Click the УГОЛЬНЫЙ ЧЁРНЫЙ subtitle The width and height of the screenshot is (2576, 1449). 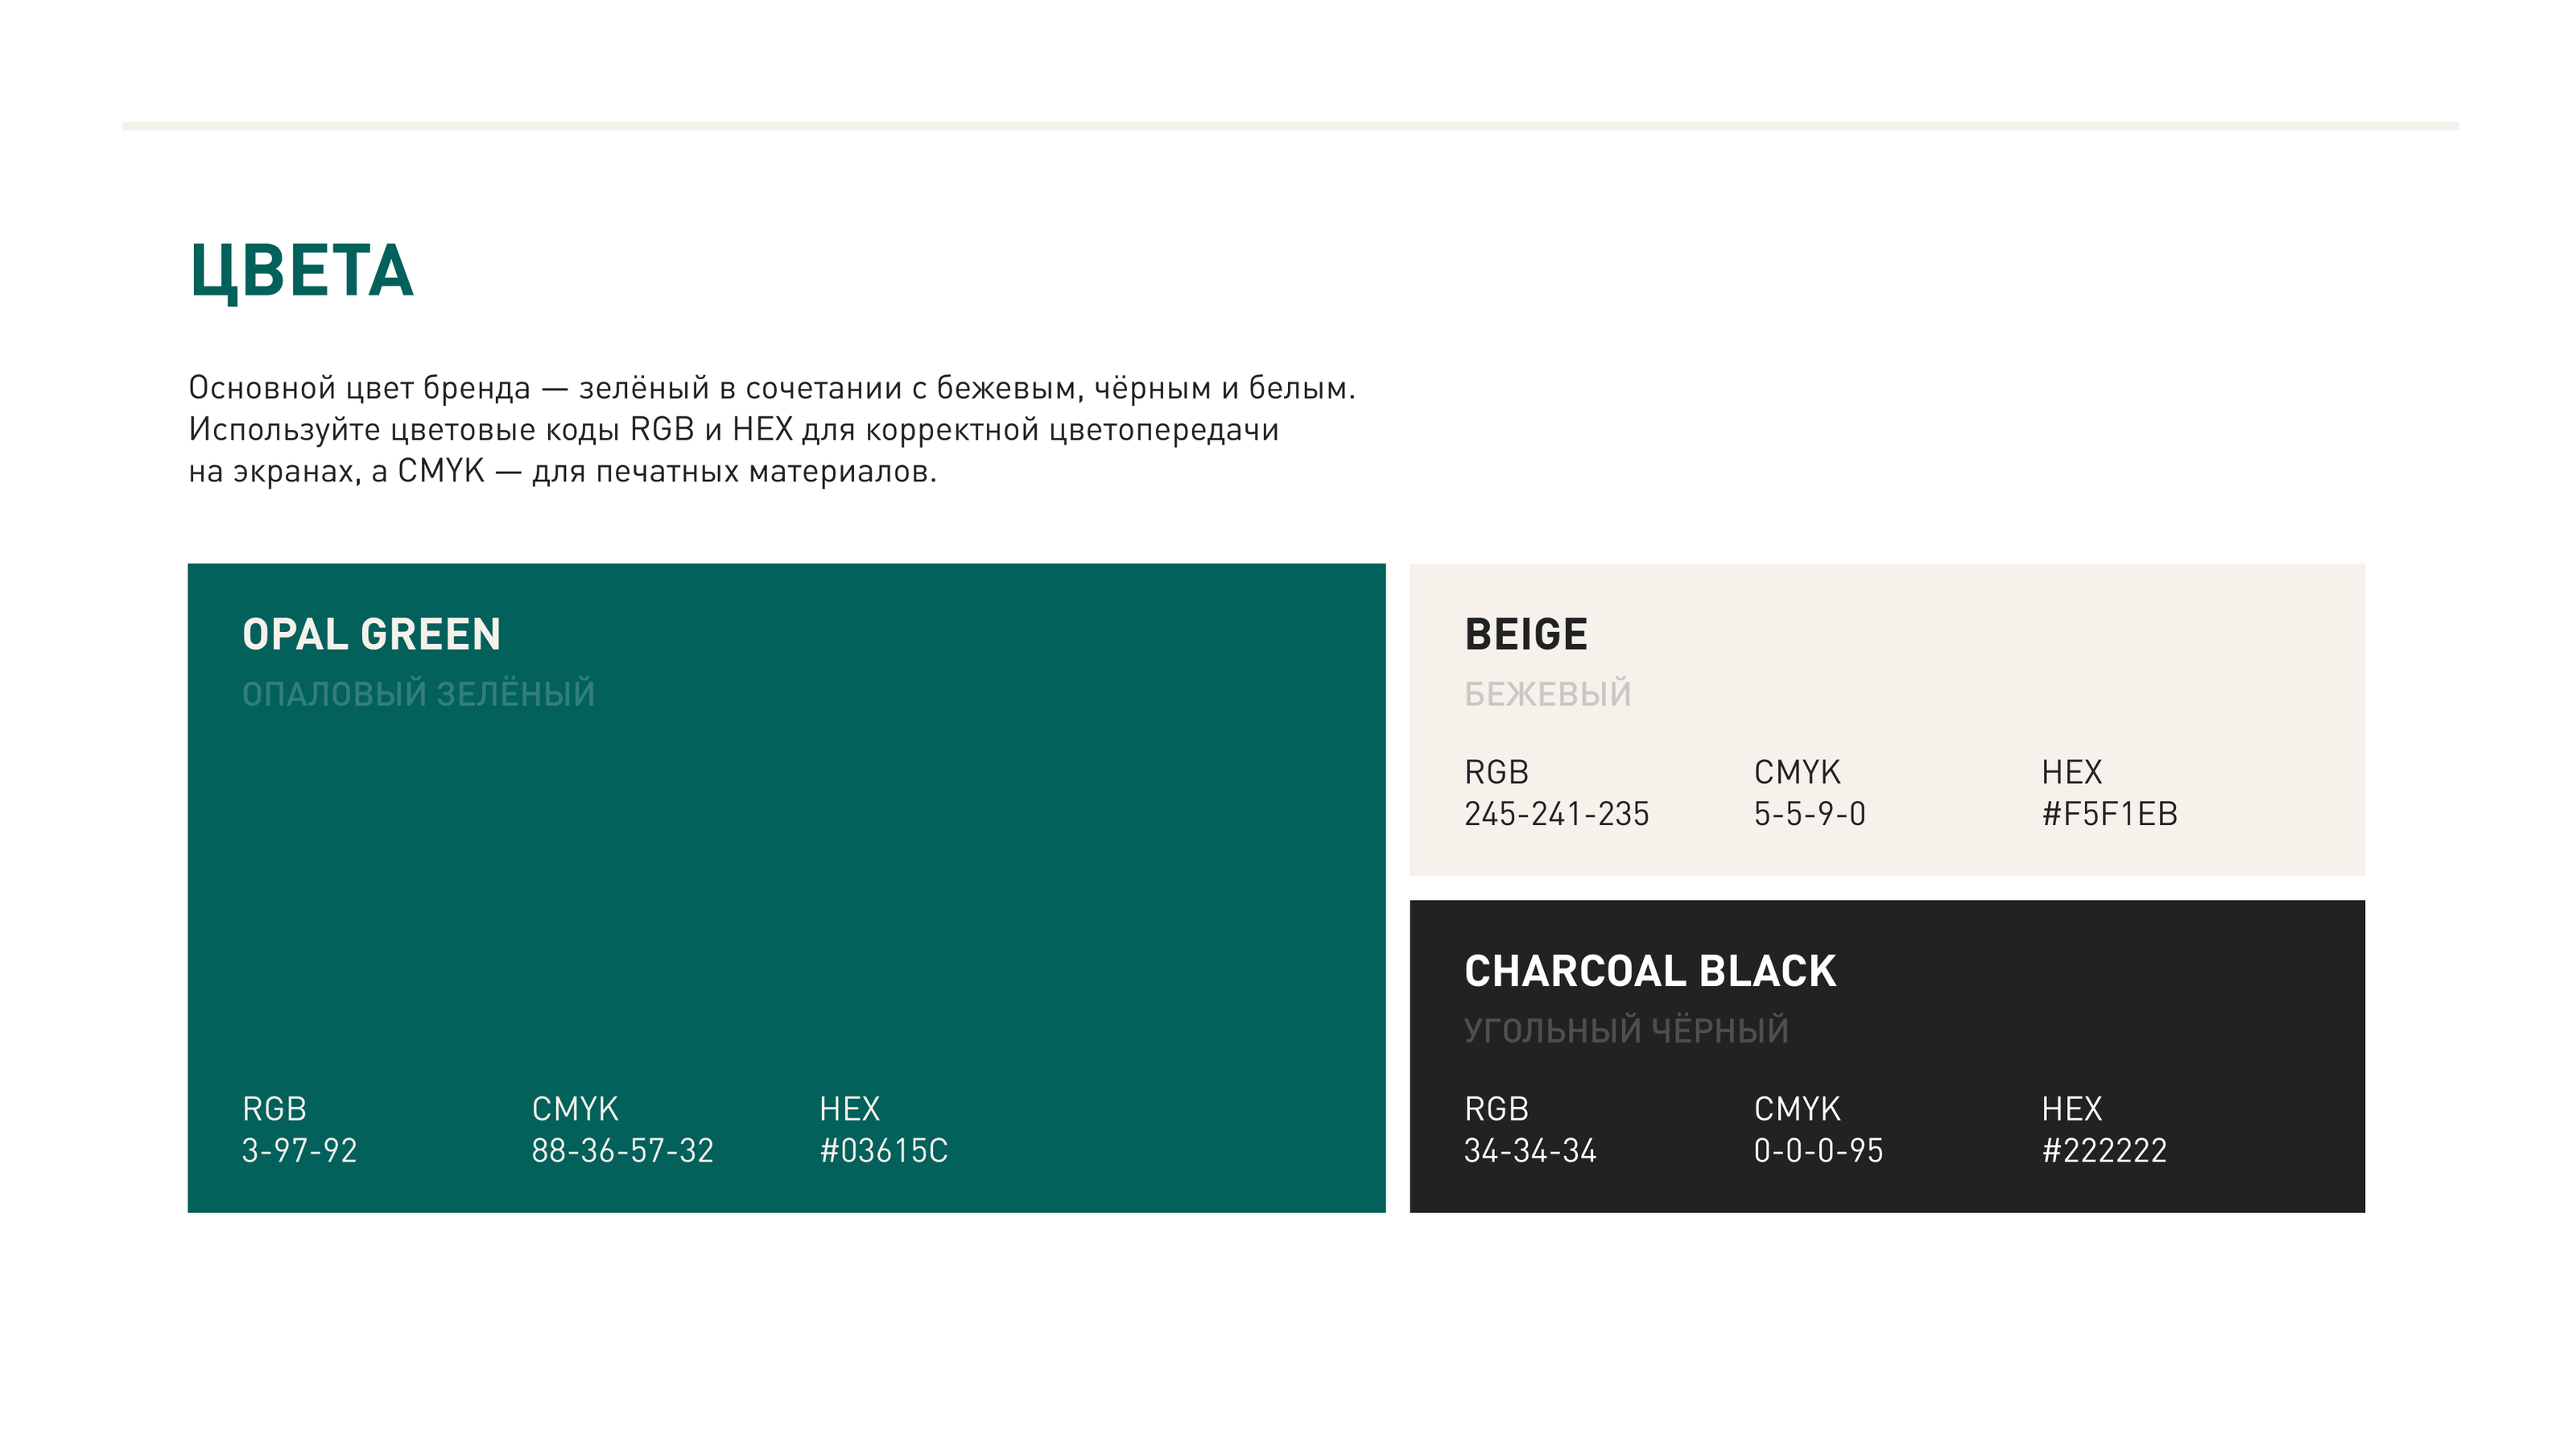(1626, 1030)
